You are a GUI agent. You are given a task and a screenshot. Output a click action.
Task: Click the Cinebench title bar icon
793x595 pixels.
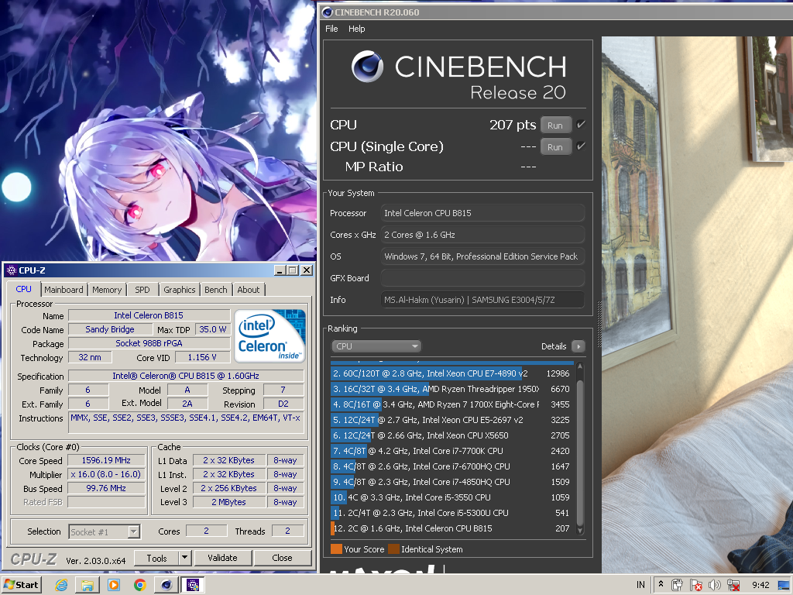328,12
